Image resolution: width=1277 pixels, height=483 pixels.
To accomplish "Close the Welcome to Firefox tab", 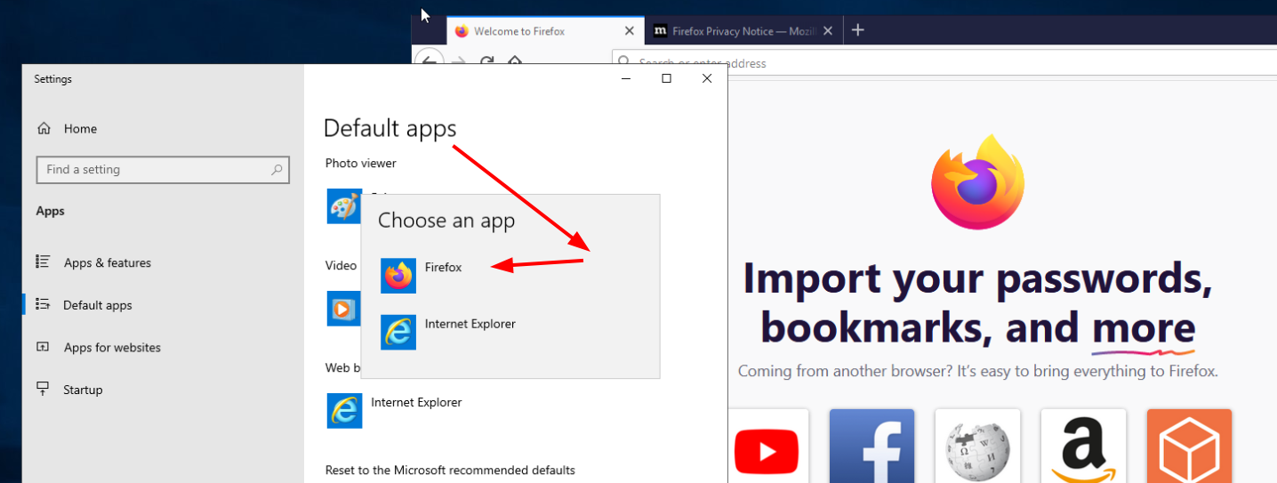I will (x=630, y=30).
